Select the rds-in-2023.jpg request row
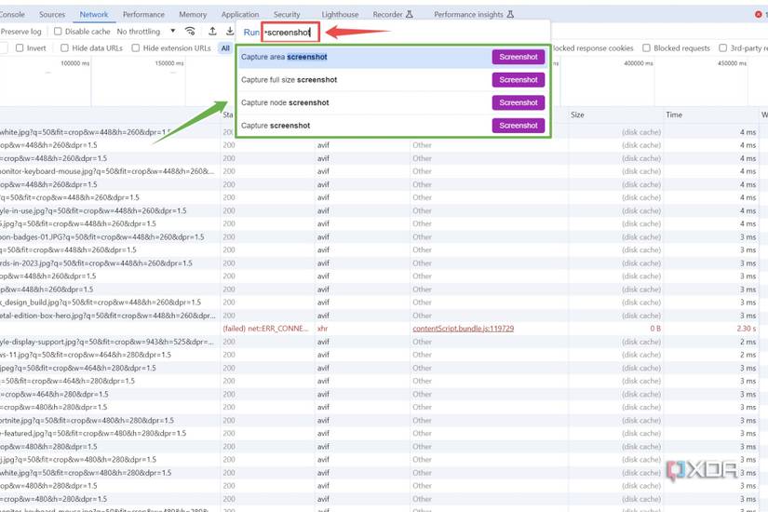 (x=384, y=263)
